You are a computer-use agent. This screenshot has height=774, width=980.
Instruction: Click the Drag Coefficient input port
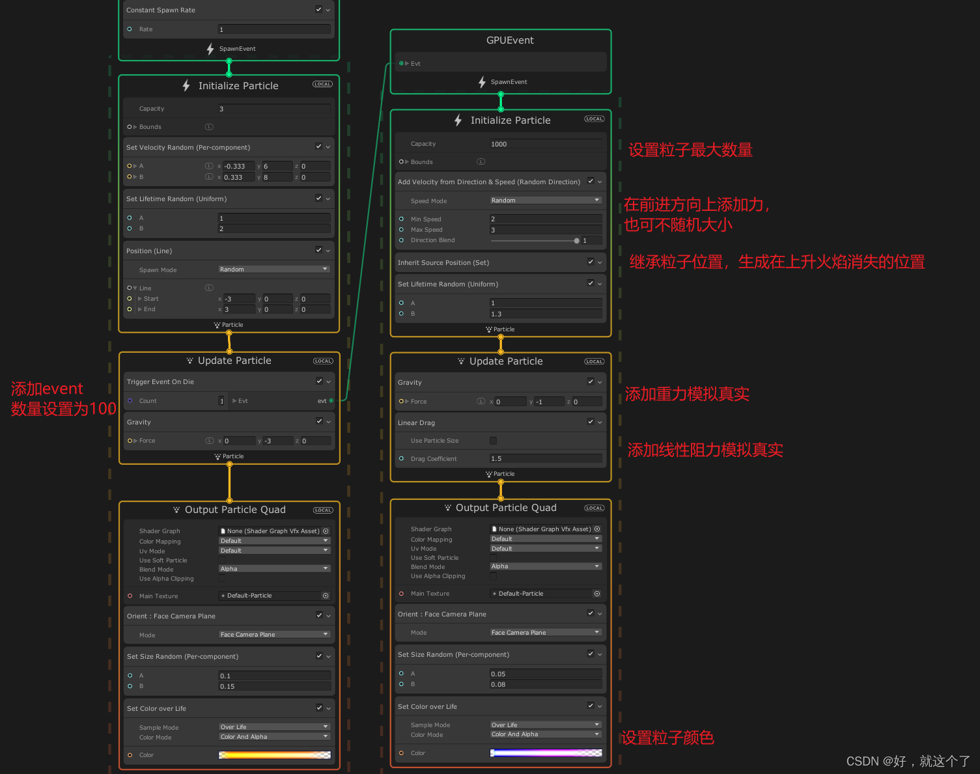point(401,458)
